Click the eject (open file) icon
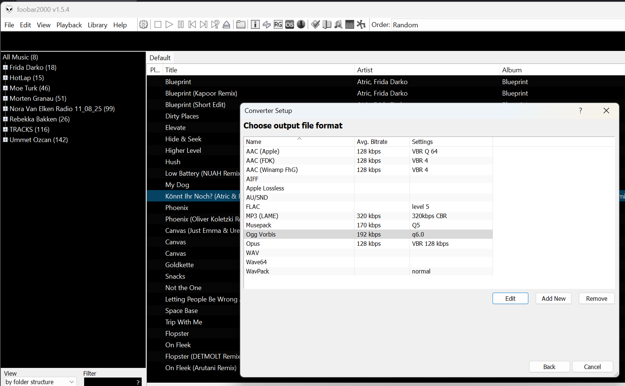 (227, 24)
